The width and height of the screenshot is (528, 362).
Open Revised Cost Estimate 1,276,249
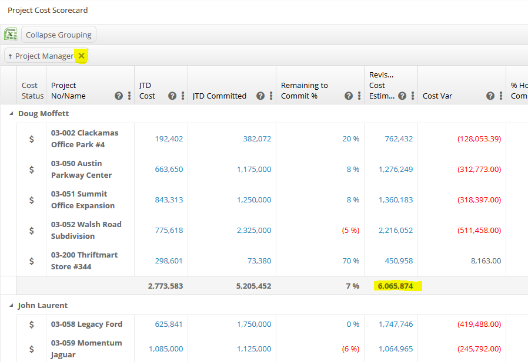[x=396, y=170]
